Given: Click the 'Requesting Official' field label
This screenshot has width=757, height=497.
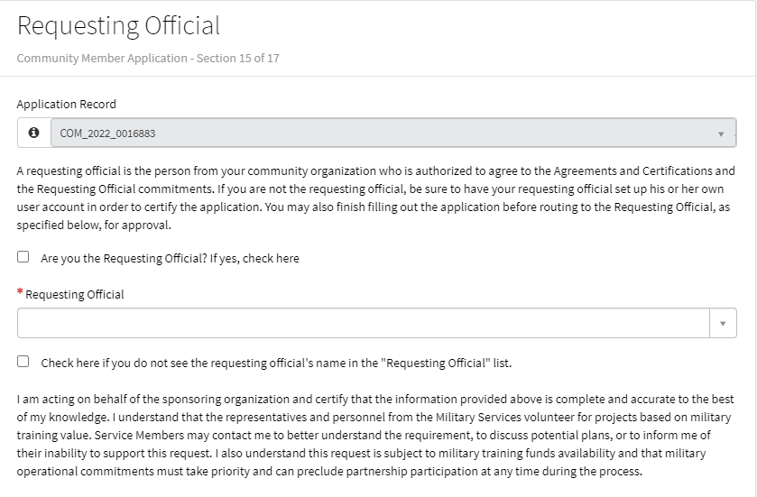Looking at the screenshot, I should click(x=75, y=294).
